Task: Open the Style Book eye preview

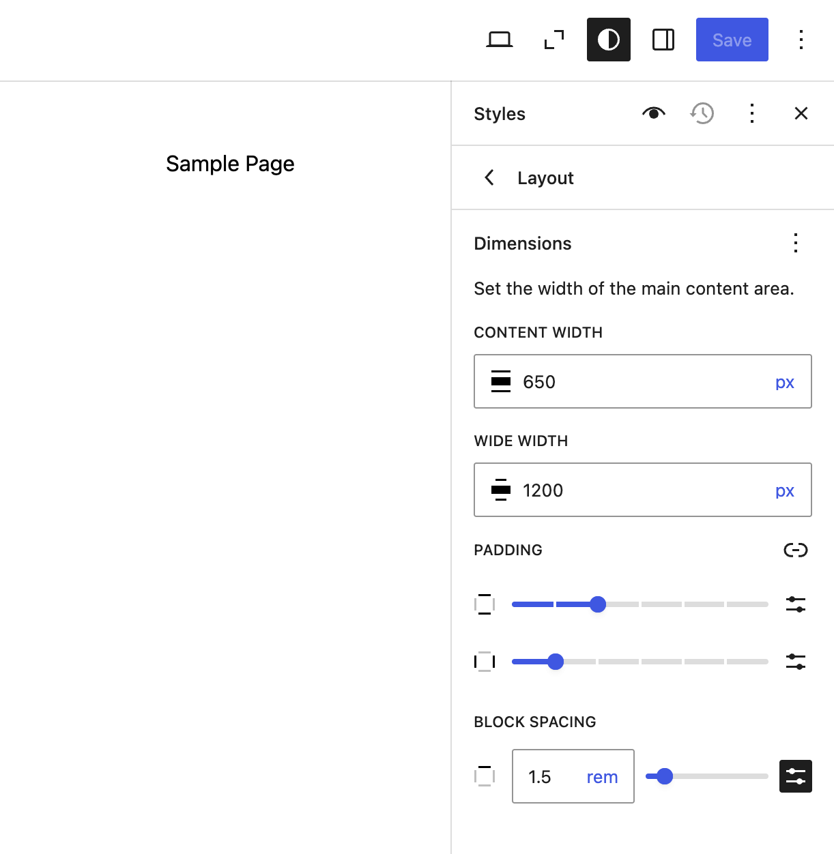Action: (x=652, y=113)
